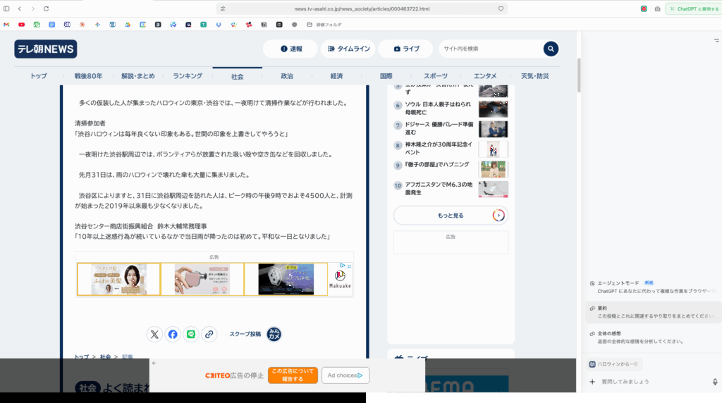Open the 速報 breaking news button

(290, 49)
